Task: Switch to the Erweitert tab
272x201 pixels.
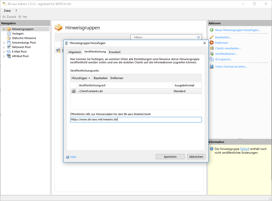Action: tap(115, 52)
